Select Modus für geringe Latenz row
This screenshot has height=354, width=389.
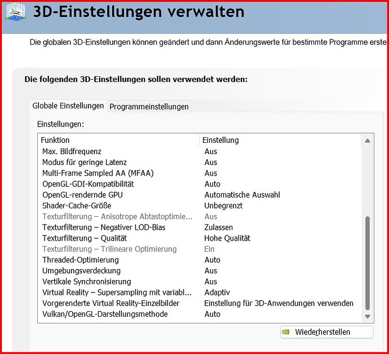click(x=200, y=162)
